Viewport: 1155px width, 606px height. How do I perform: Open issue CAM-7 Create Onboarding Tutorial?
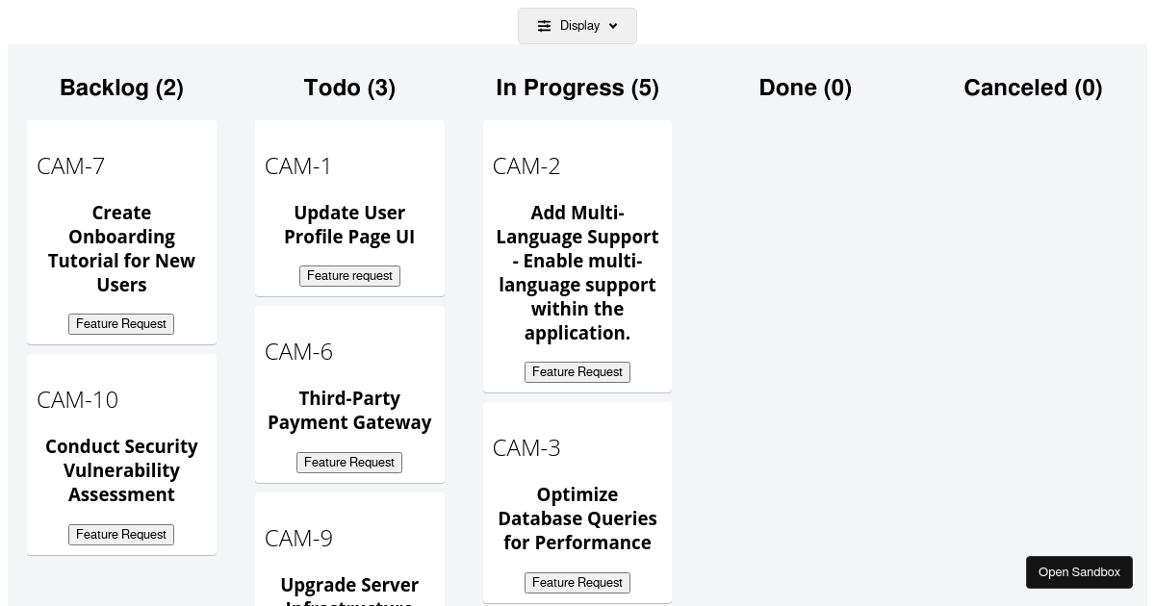pyautogui.click(x=121, y=231)
